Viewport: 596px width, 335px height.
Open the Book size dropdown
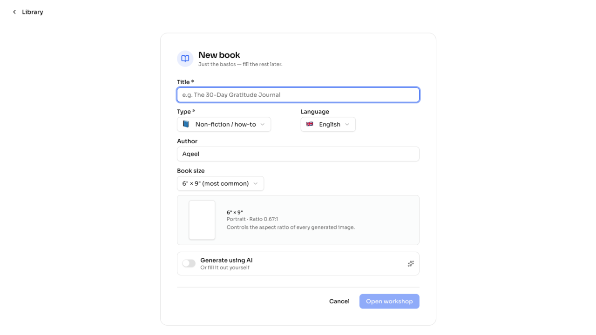pyautogui.click(x=220, y=183)
